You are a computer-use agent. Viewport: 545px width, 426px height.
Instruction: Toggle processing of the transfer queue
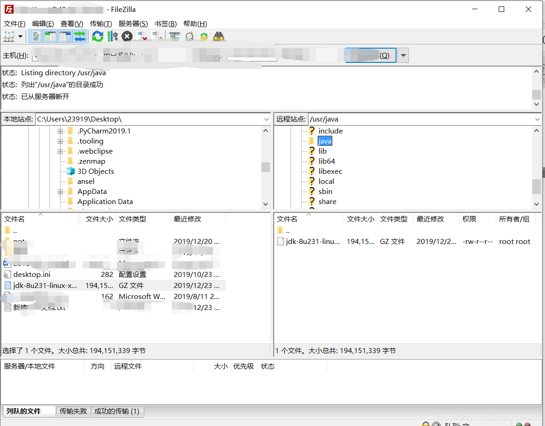(x=111, y=36)
